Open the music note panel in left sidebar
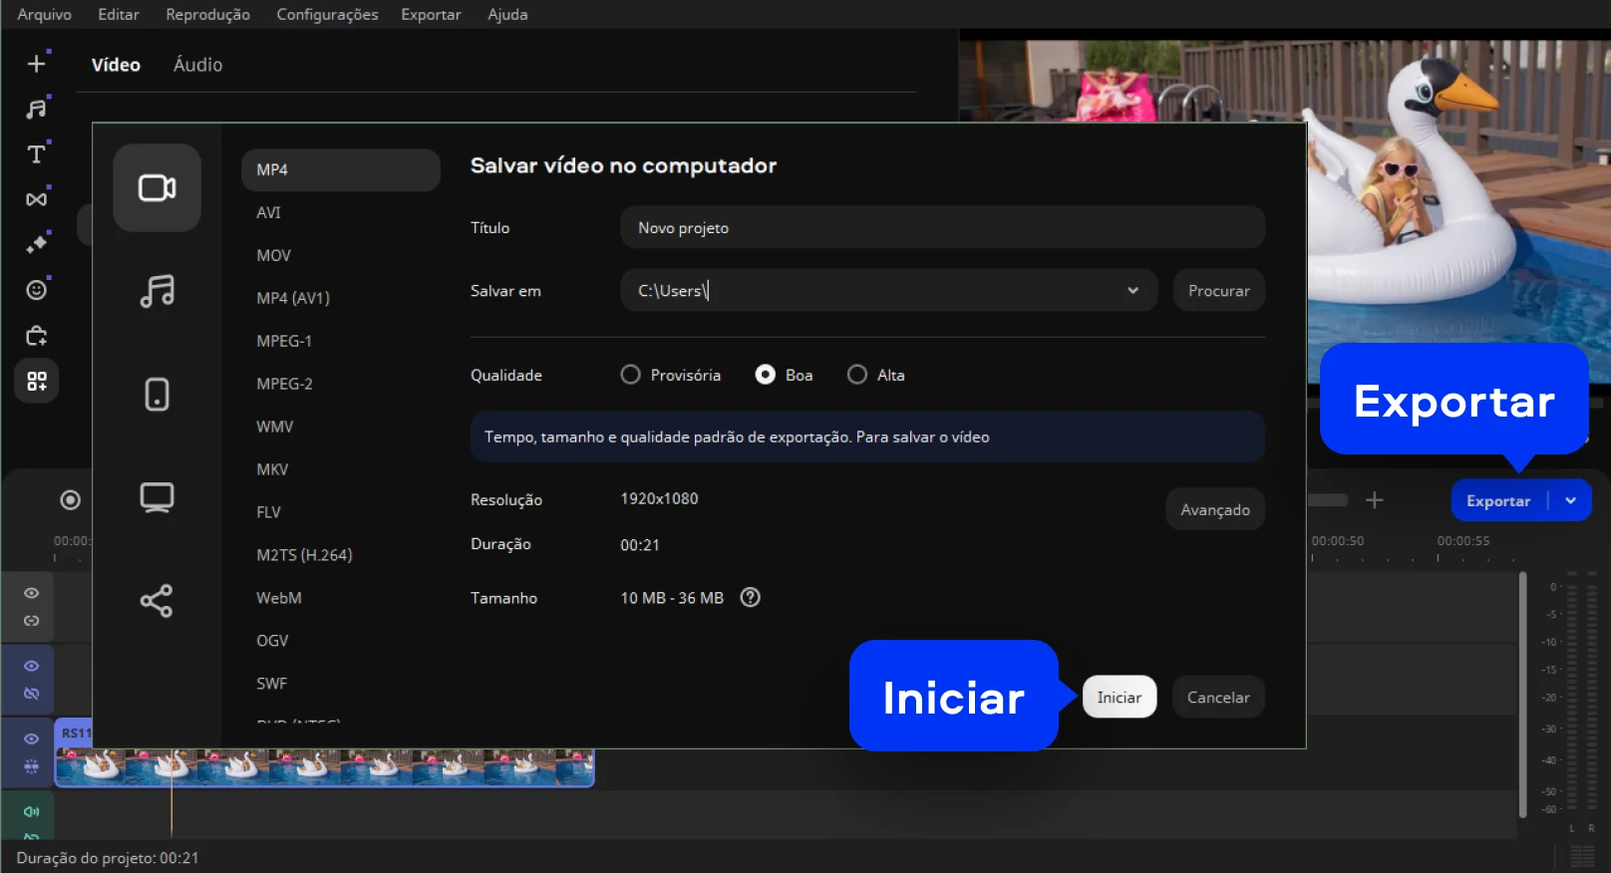The image size is (1611, 873). coord(36,109)
